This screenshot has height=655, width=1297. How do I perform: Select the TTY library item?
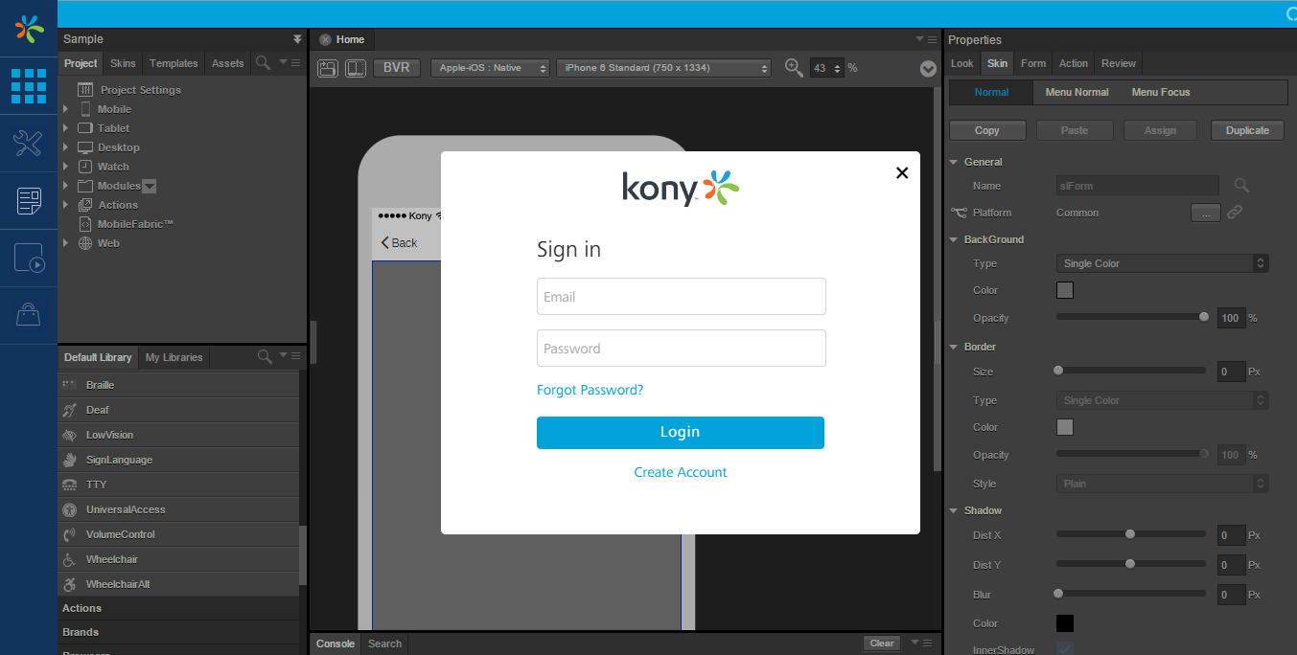(178, 485)
